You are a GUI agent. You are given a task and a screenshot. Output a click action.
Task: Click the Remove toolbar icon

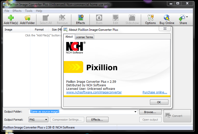(62, 18)
